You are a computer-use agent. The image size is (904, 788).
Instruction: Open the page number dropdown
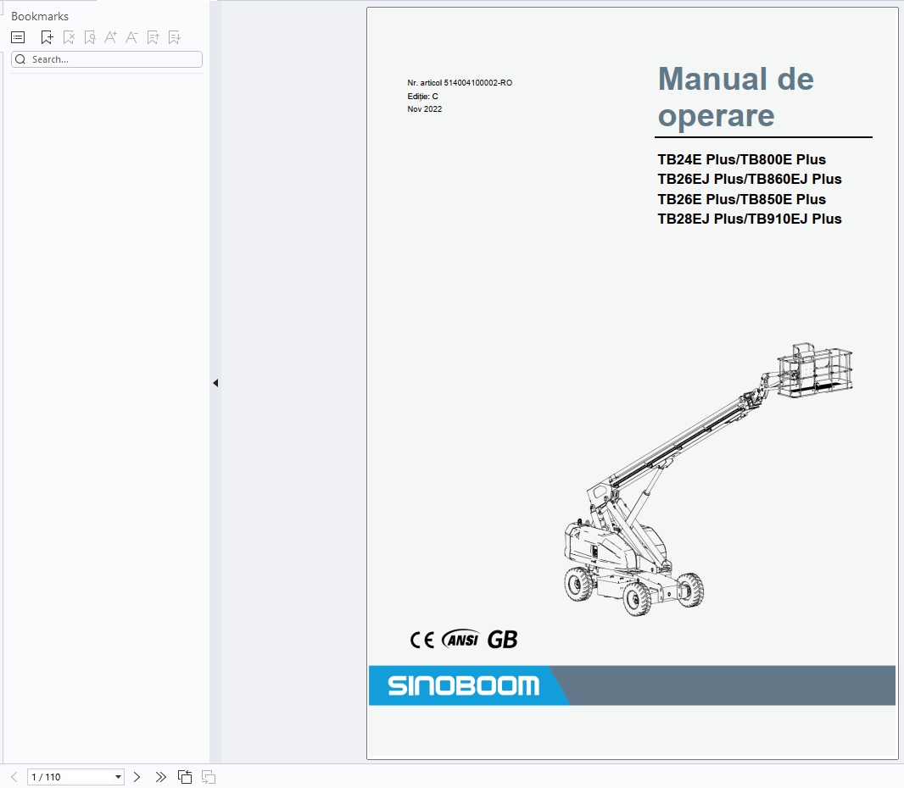(x=117, y=776)
